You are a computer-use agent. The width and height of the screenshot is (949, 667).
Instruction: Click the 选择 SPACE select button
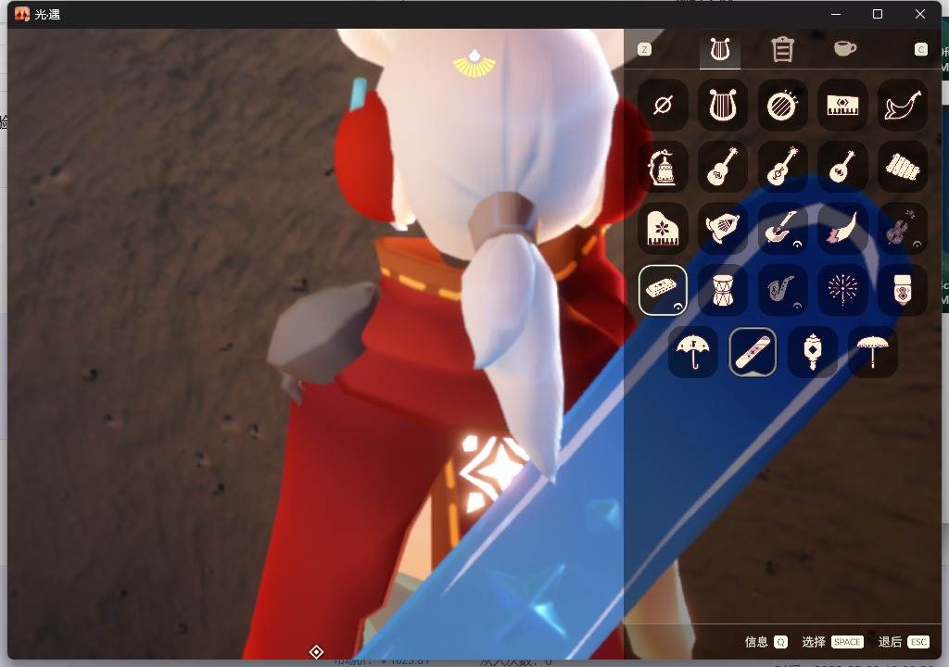click(x=832, y=642)
